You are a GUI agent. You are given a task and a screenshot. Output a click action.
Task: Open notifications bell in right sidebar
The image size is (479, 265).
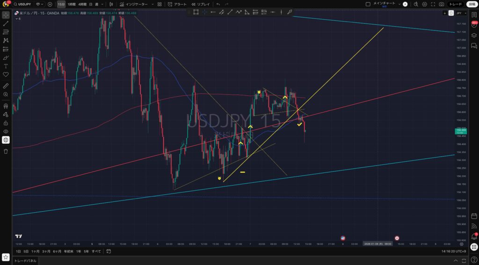pyautogui.click(x=474, y=236)
